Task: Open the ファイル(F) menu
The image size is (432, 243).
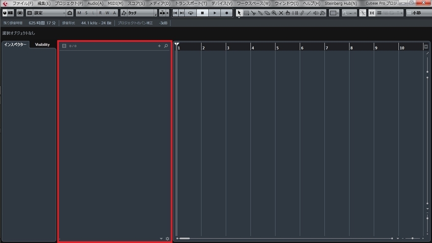Action: click(23, 3)
